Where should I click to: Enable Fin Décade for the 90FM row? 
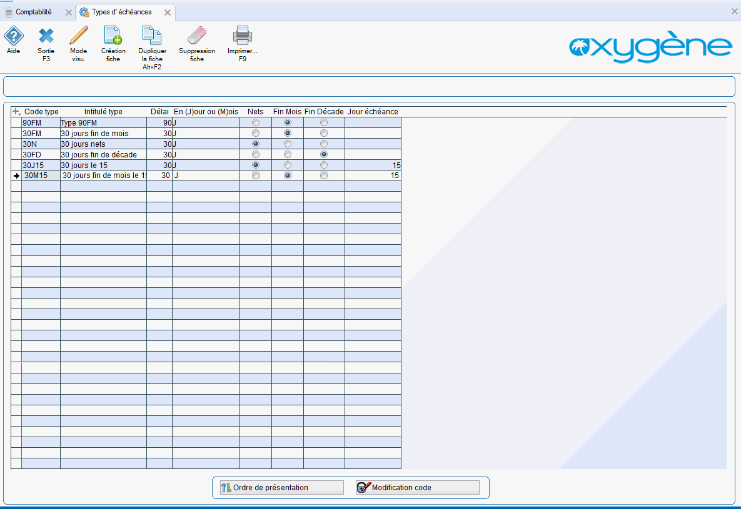click(323, 123)
